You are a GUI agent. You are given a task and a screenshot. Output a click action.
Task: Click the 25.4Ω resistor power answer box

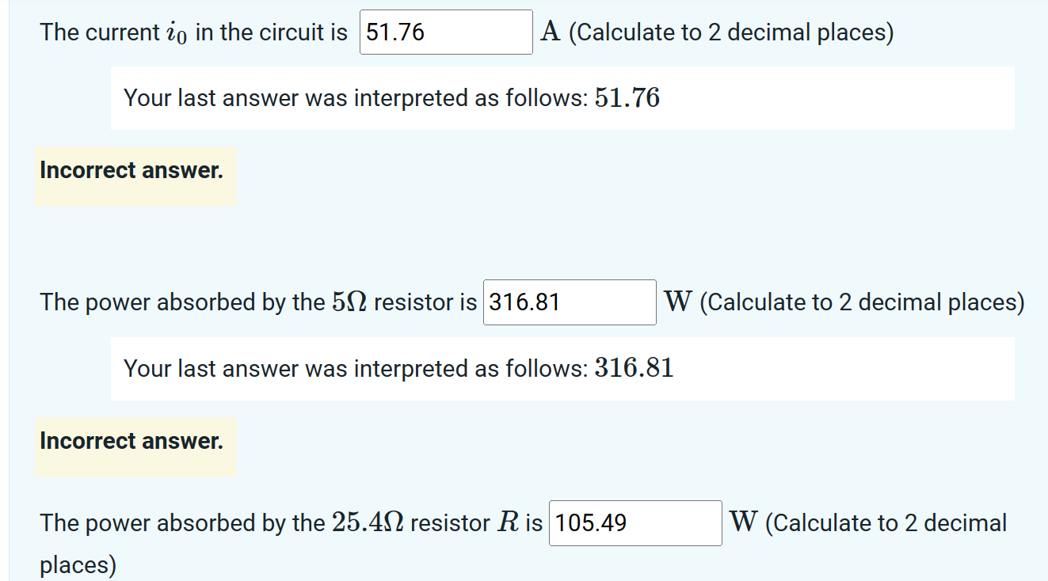tap(634, 522)
